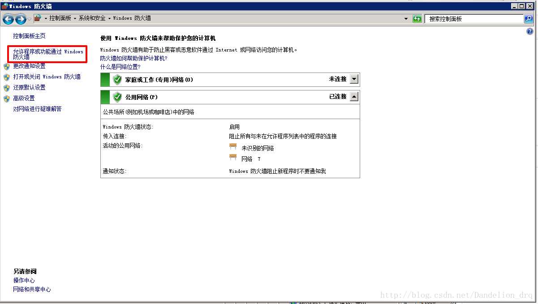Image resolution: width=538 pixels, height=304 pixels.
Task: Click bench icon beside 网络 7
Action: click(233, 158)
